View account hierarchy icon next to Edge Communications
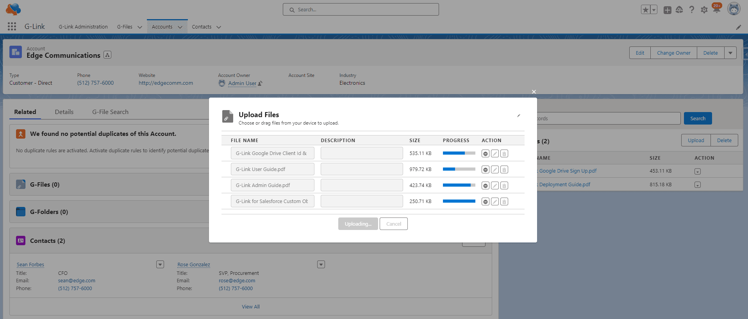The height and width of the screenshot is (319, 748). coord(107,55)
